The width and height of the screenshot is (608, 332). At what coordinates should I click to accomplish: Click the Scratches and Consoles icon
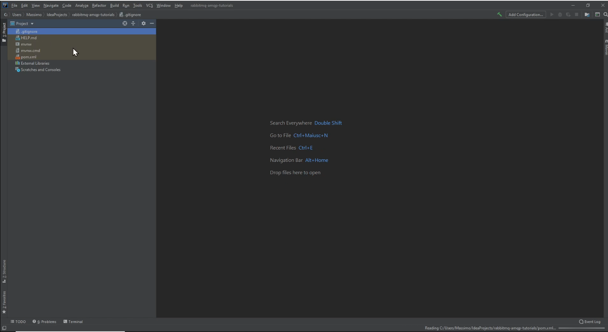(x=18, y=70)
